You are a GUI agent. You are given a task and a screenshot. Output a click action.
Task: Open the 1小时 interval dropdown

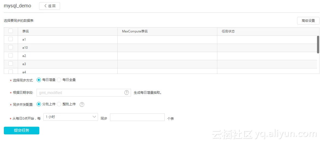[71, 117]
